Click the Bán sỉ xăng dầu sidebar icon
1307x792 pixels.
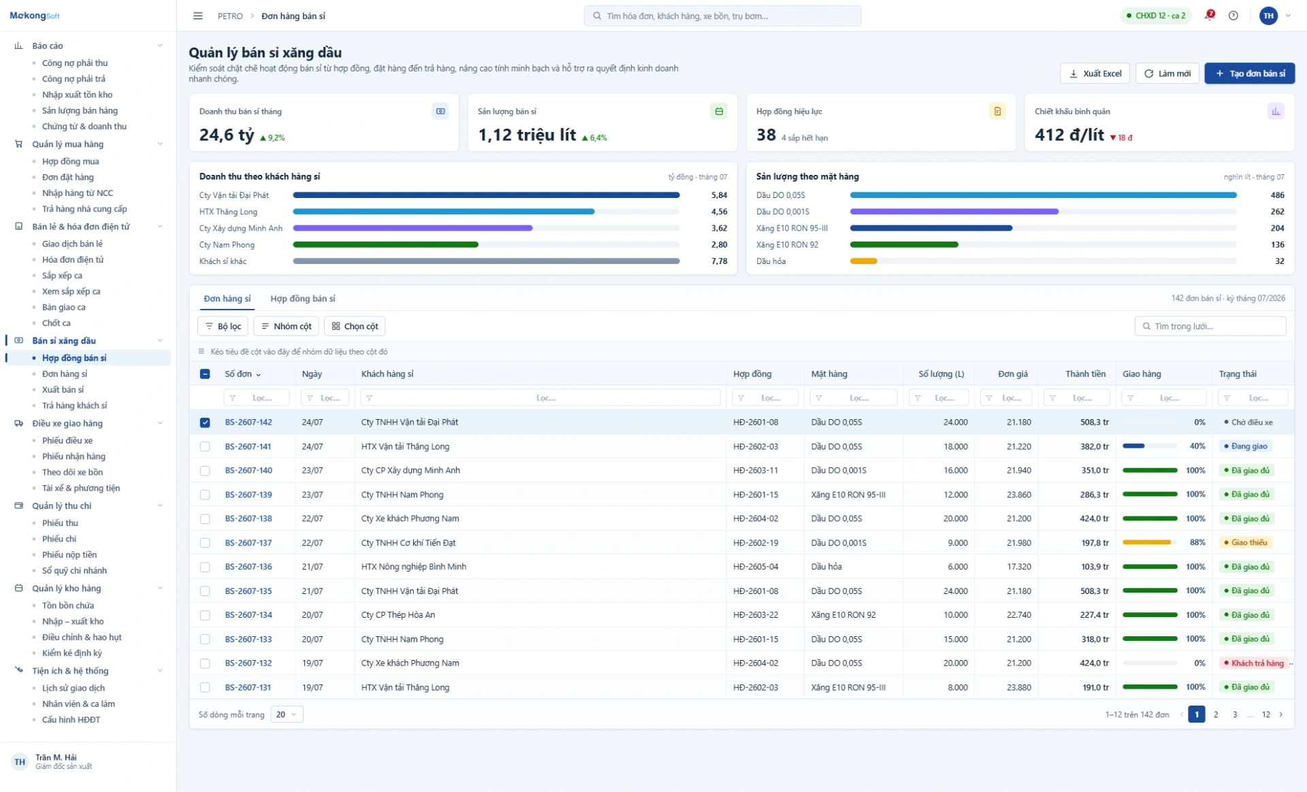18,340
